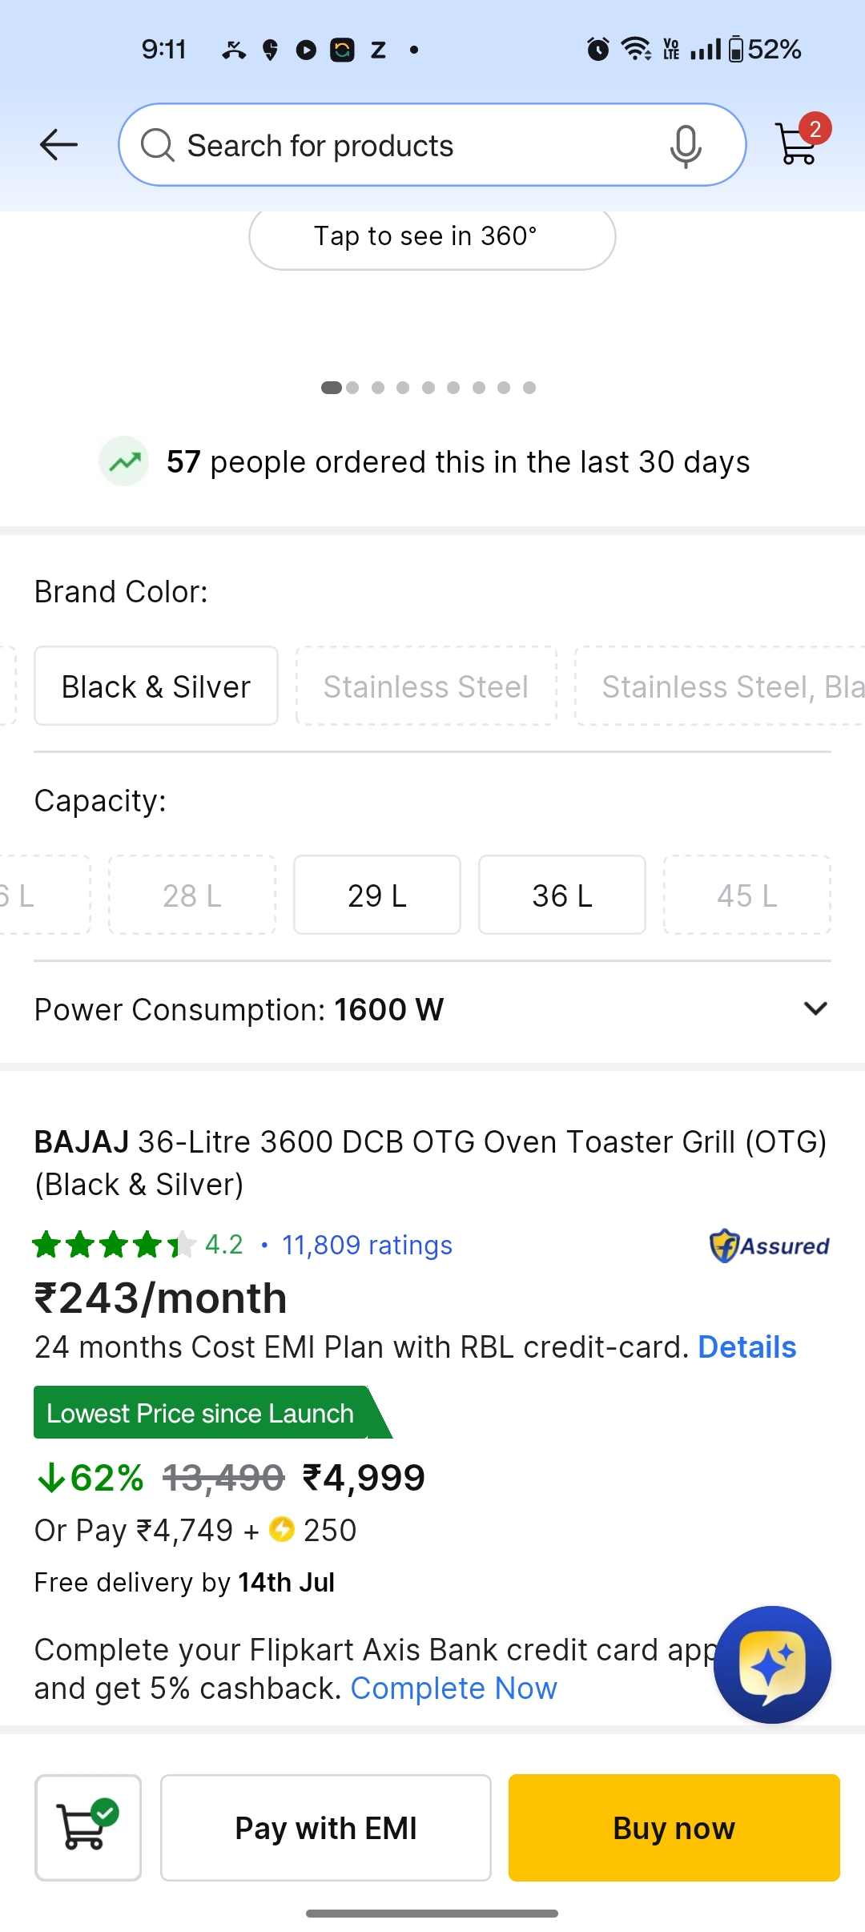Expand the Power Consumption chevron
Image resolution: width=865 pixels, height=1932 pixels.
pos(815,1008)
